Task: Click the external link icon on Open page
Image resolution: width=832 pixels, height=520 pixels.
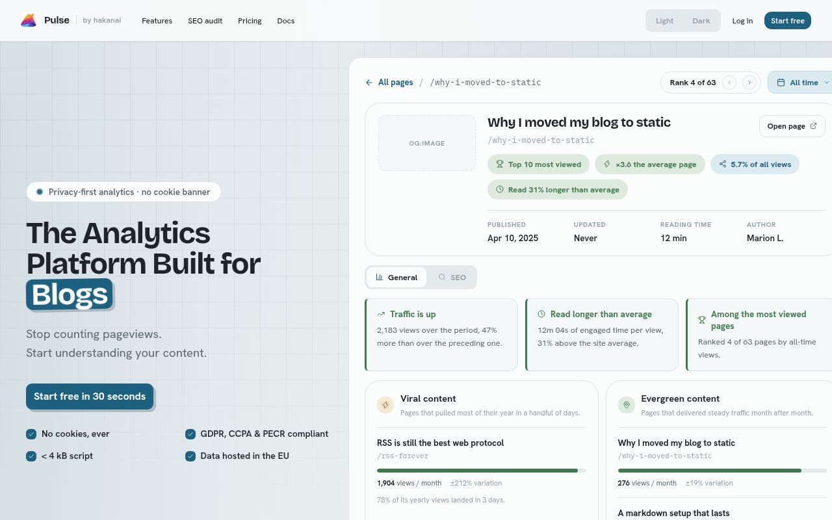Action: click(813, 126)
